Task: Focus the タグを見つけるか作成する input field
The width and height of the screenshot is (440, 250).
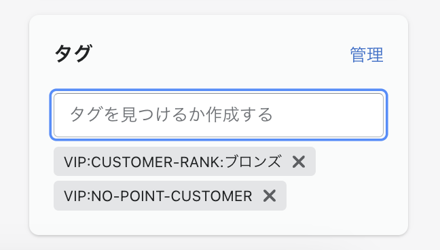Action: coord(219,115)
